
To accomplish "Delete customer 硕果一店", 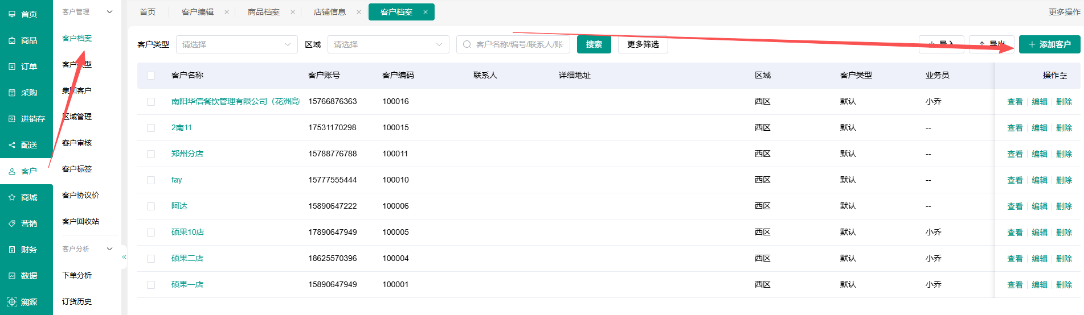I will 1064,285.
